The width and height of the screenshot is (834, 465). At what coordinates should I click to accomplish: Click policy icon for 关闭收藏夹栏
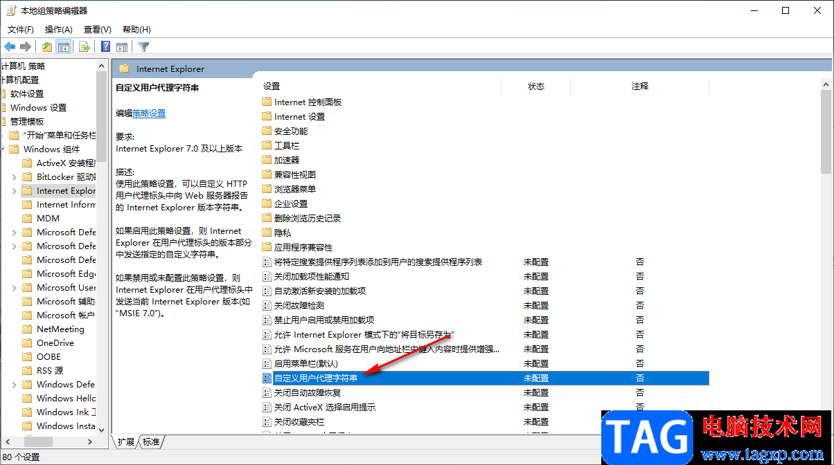[267, 421]
